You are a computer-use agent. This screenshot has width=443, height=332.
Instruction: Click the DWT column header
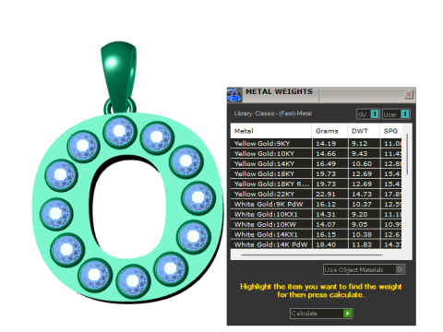pos(364,131)
